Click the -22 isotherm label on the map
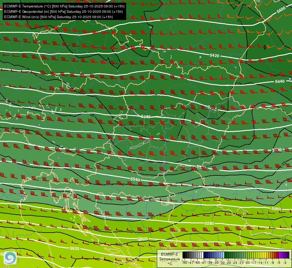Image resolution: width=292 pixels, height=268 pixels. point(217,186)
